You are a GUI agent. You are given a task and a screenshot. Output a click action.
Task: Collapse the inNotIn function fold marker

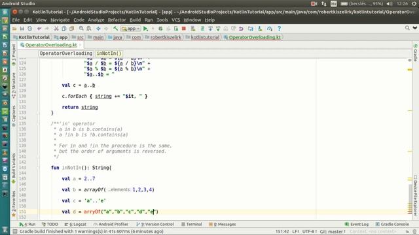(x=38, y=168)
